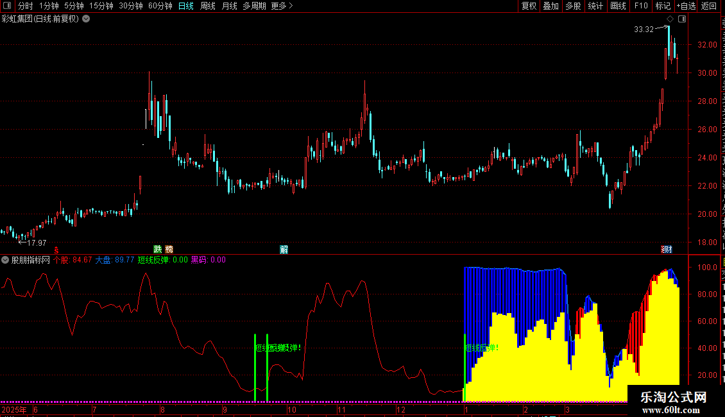
Task: Open the 多股 multi-stock view
Action: (x=573, y=6)
